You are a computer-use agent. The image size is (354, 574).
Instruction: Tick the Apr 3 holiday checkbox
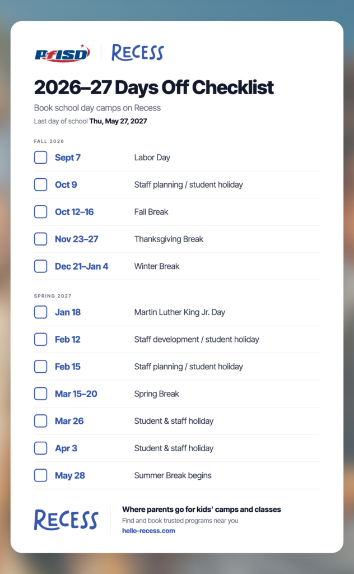click(x=40, y=448)
